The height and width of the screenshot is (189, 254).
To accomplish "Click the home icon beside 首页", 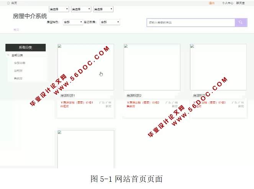I will click(x=8, y=3).
